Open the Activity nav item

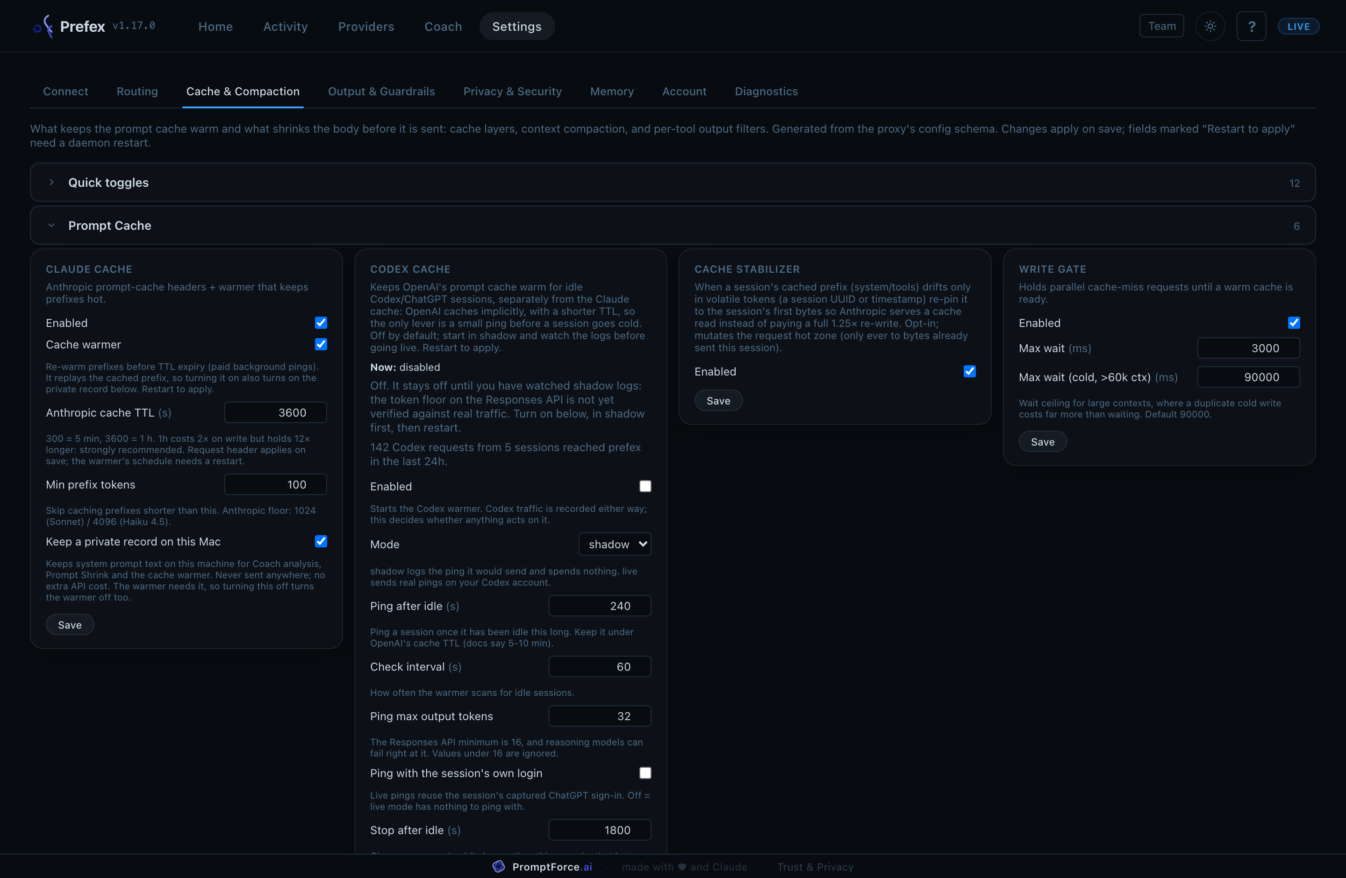pos(285,26)
